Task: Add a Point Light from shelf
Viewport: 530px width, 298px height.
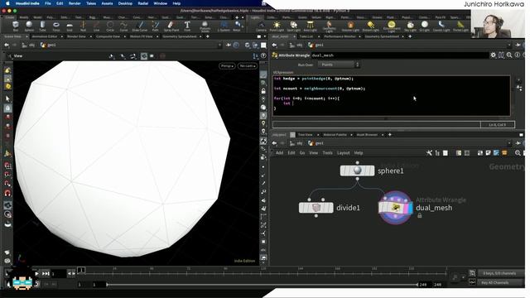Action: [277, 26]
